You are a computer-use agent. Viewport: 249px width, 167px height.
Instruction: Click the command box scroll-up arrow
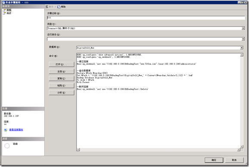pyautogui.click(x=242, y=55)
